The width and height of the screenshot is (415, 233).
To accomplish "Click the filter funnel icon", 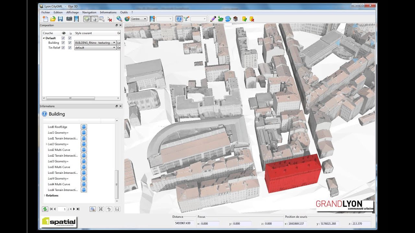I will [x=186, y=19].
